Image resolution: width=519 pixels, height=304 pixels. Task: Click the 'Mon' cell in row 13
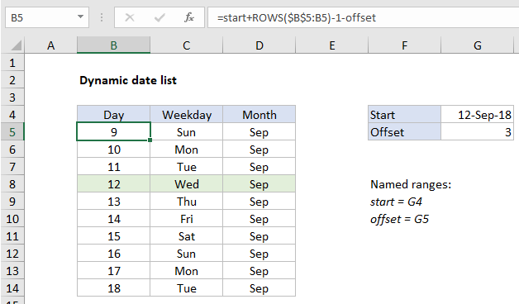[x=186, y=271]
